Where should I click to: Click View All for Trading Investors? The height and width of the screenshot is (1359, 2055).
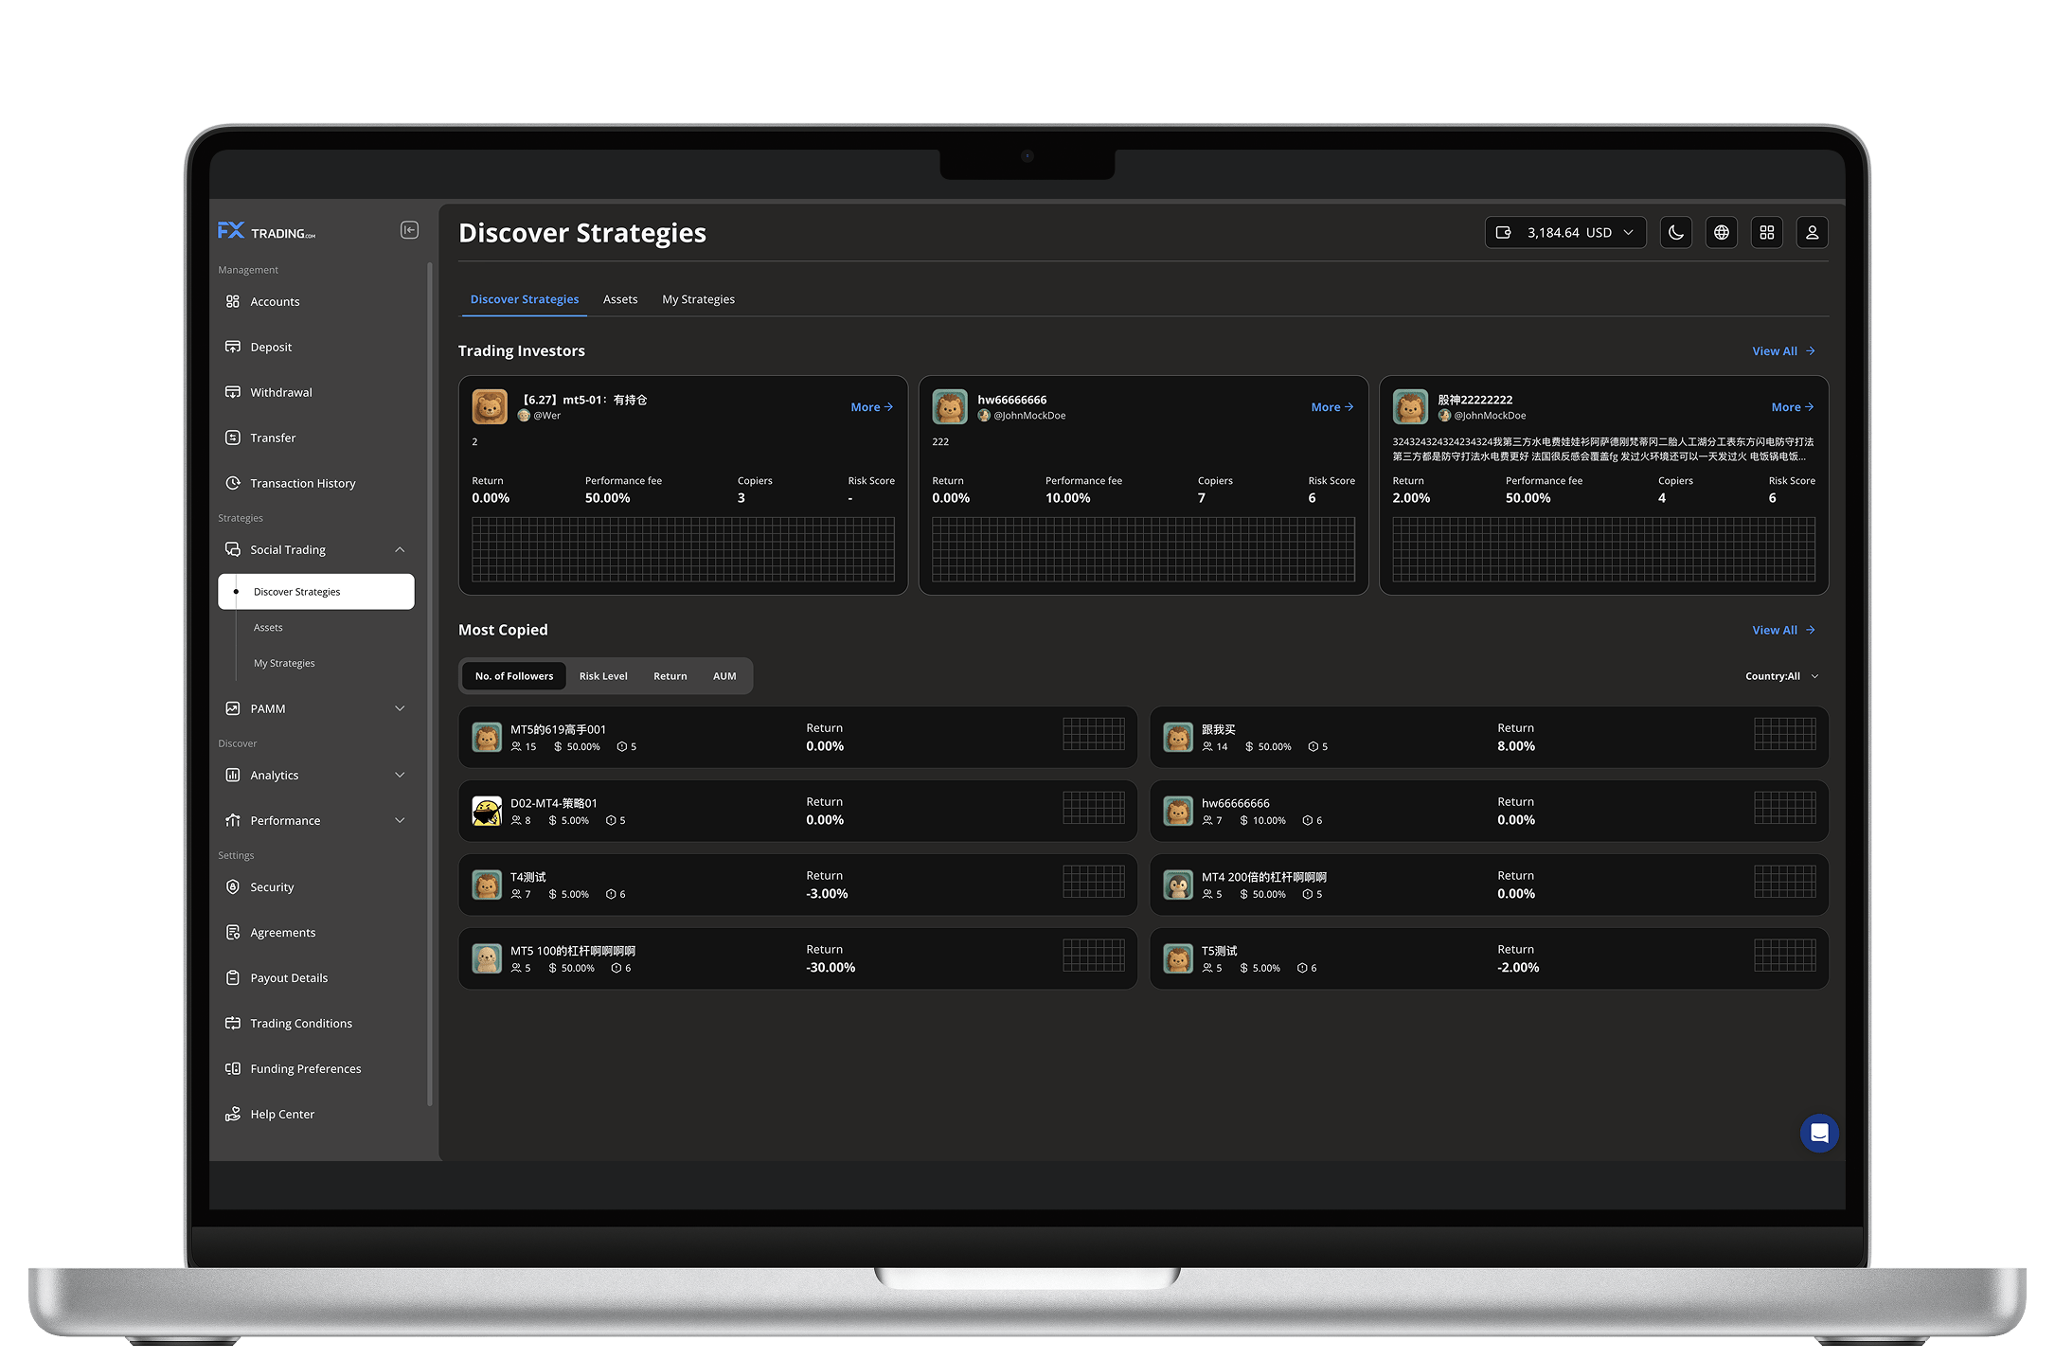tap(1782, 350)
